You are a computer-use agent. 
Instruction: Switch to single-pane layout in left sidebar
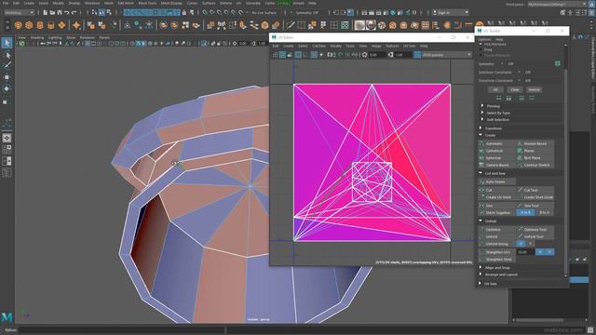[x=7, y=139]
